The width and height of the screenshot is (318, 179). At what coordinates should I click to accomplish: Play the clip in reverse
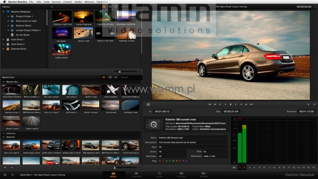pyautogui.click(x=225, y=104)
